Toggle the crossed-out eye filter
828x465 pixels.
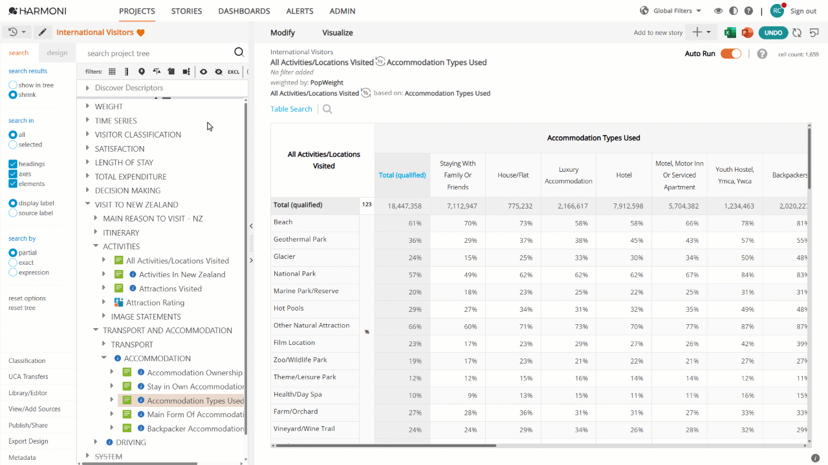pyautogui.click(x=219, y=72)
